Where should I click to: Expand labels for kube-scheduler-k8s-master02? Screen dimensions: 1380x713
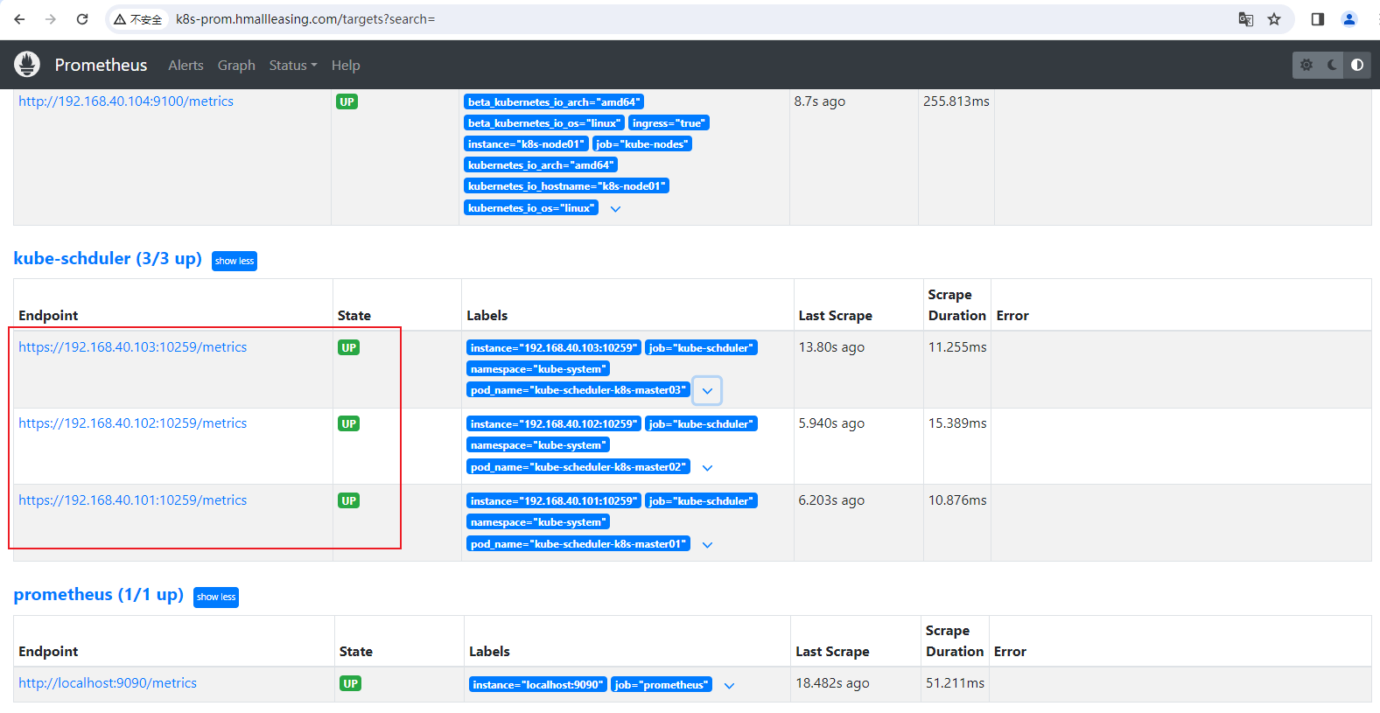pos(707,468)
